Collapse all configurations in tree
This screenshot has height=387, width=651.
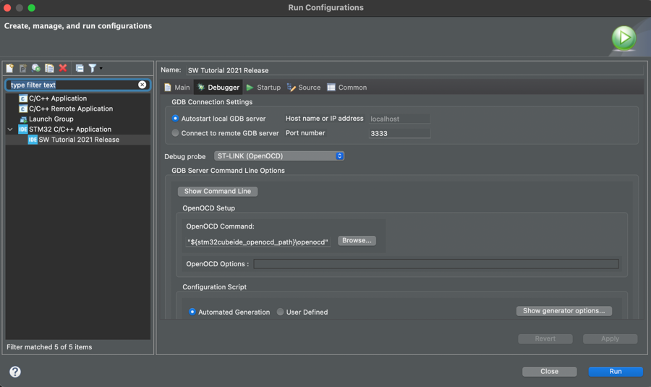click(80, 68)
